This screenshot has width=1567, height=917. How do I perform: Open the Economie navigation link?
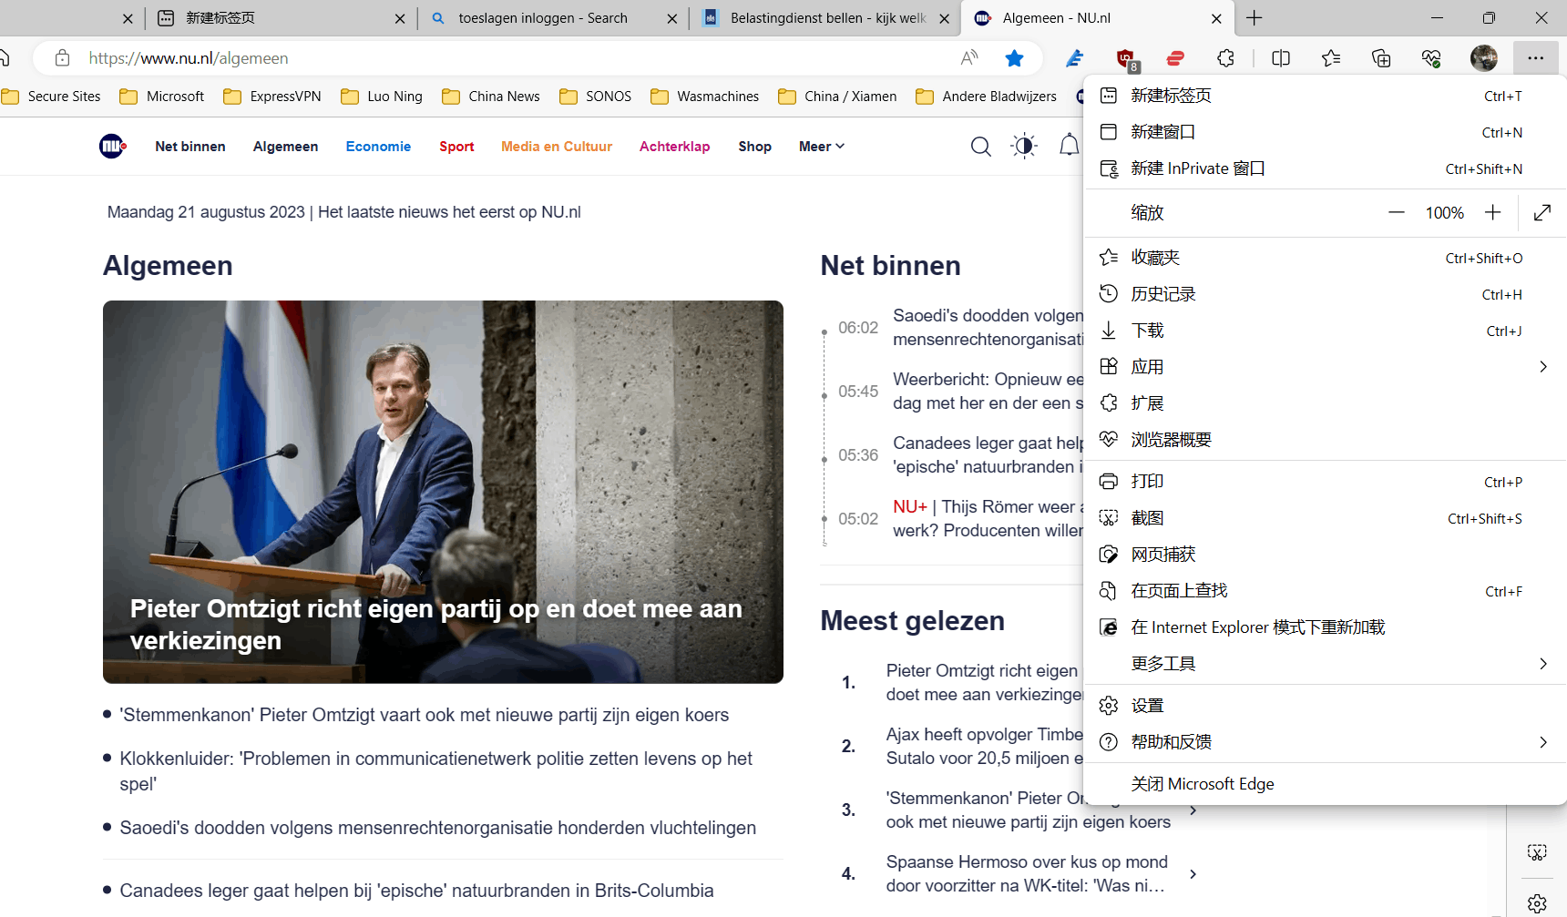pos(378,147)
